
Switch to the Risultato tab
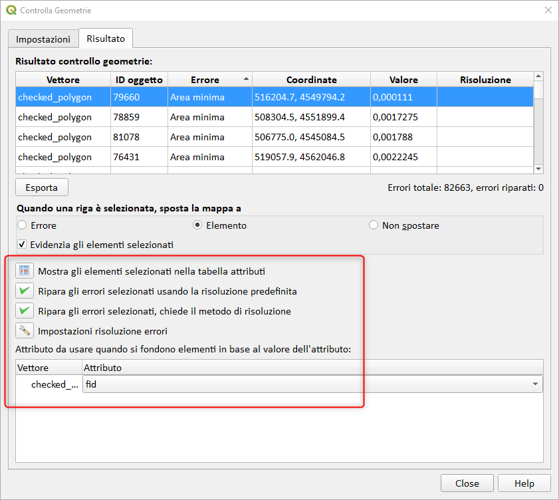(x=105, y=39)
